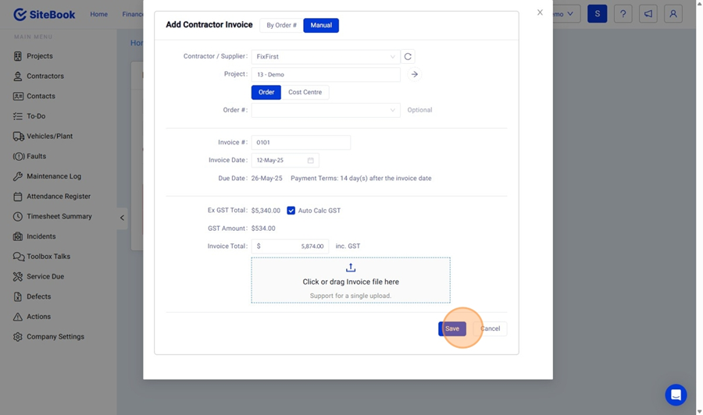Open the Order # dropdown
The width and height of the screenshot is (703, 415).
click(x=325, y=110)
